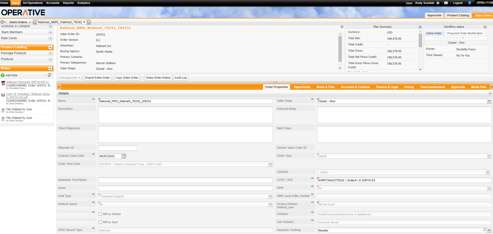The width and height of the screenshot is (493, 234).
Task: Click first File Deleted by User note icon
Action: pos(3,110)
